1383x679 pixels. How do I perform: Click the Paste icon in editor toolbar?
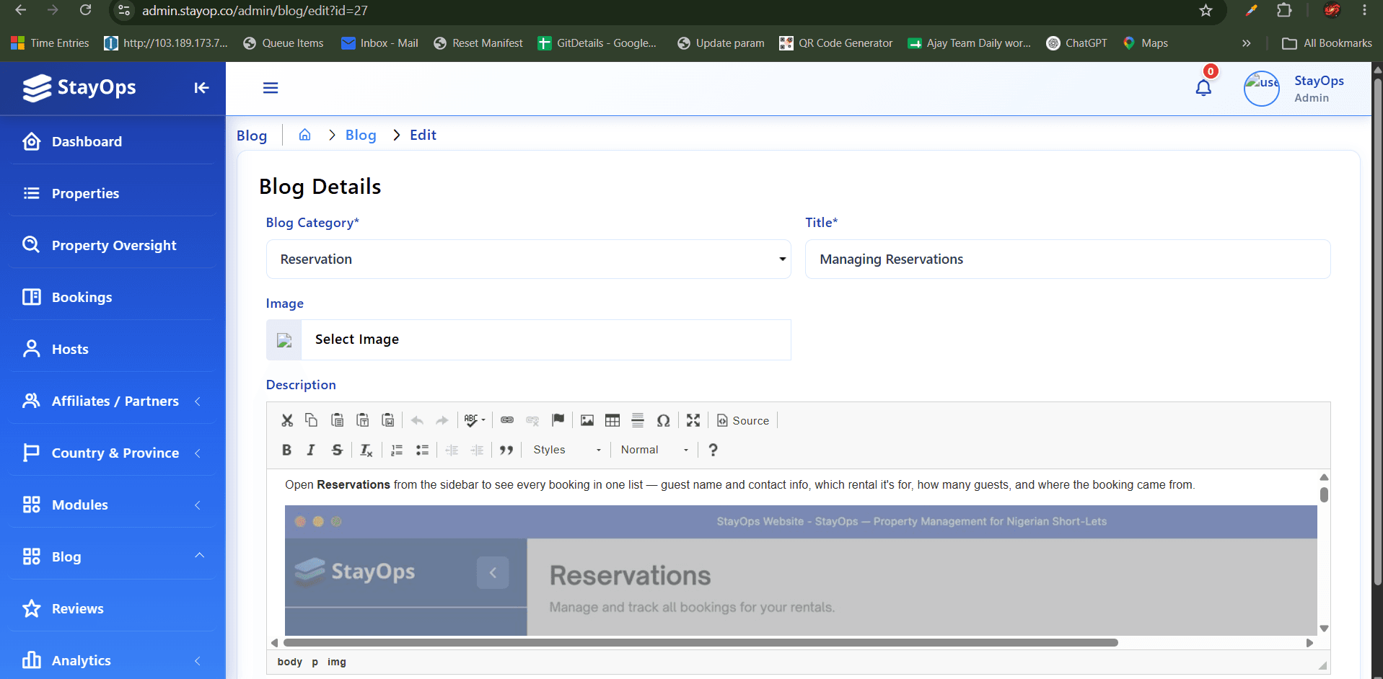tap(337, 420)
